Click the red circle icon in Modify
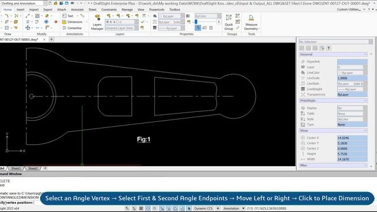377x212 pixels. 56,22
